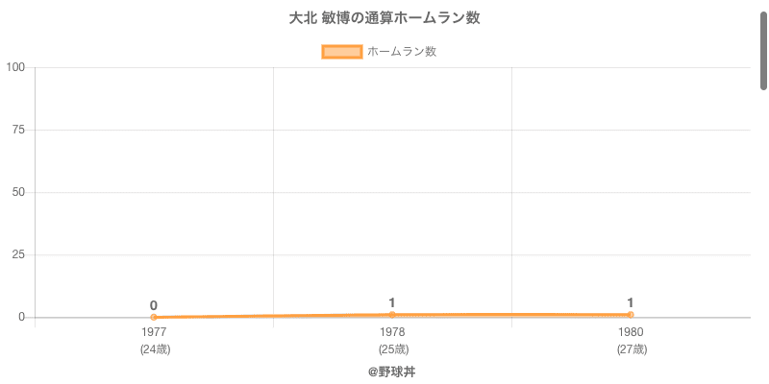Click the 25 y-axis tick label
This screenshot has width=769, height=384.
[x=18, y=254]
